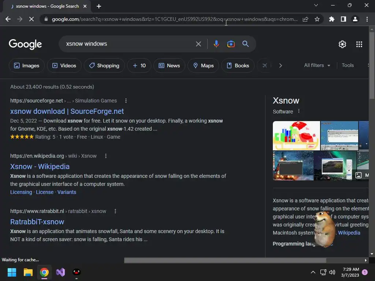Image resolution: width=375 pixels, height=281 pixels.
Task: Click the magnifier search button
Action: tap(245, 44)
